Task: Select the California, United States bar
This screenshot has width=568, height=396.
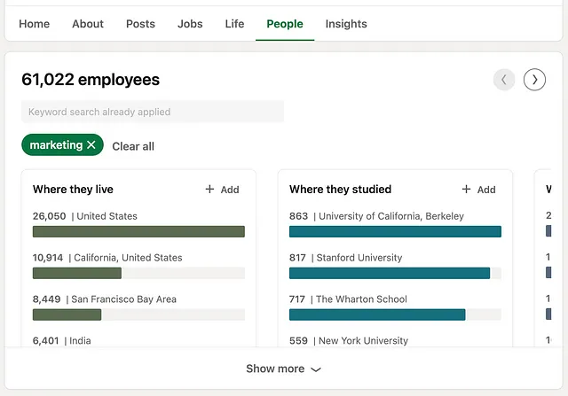Action: [x=138, y=273]
